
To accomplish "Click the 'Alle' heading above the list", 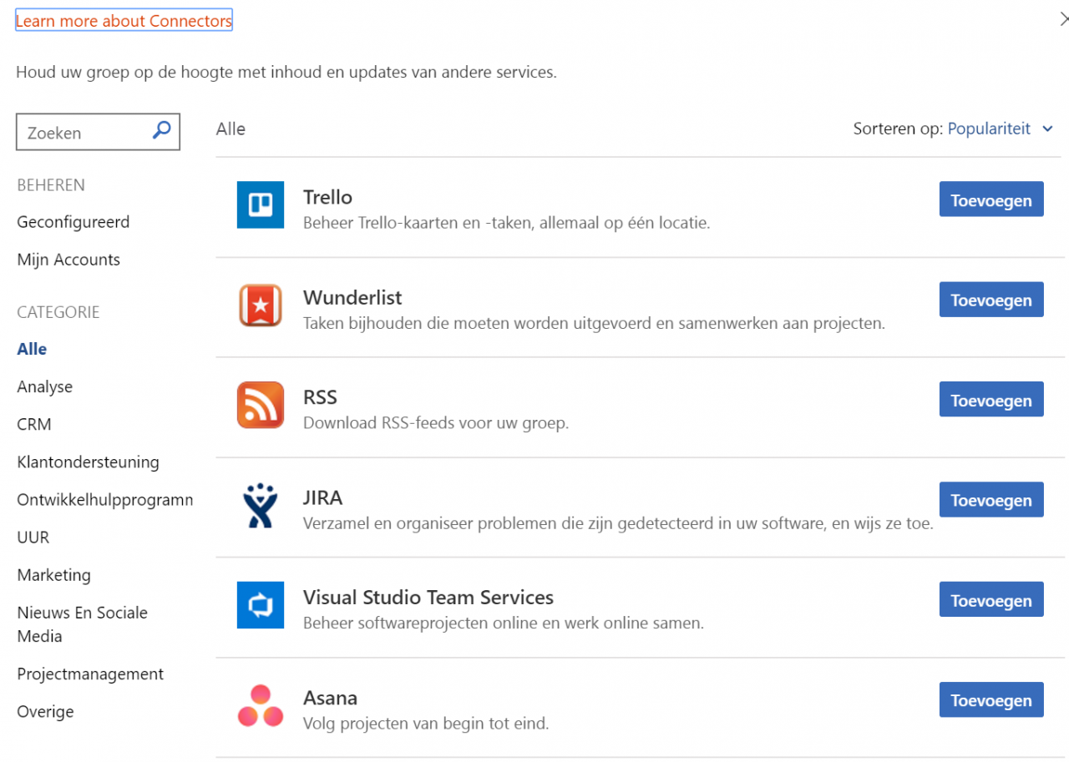I will (x=231, y=129).
